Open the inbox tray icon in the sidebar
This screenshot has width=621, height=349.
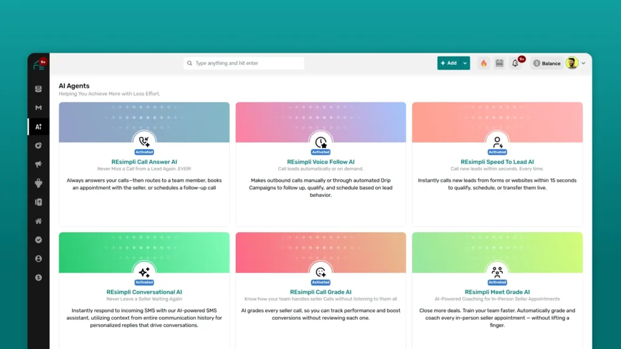coord(38,88)
